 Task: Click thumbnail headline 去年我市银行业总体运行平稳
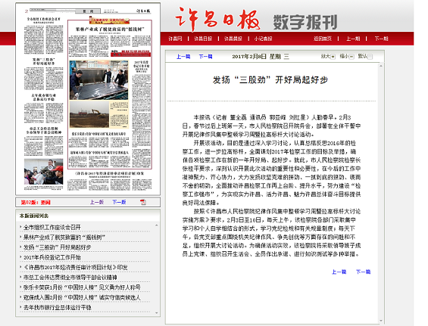[x=44, y=97]
